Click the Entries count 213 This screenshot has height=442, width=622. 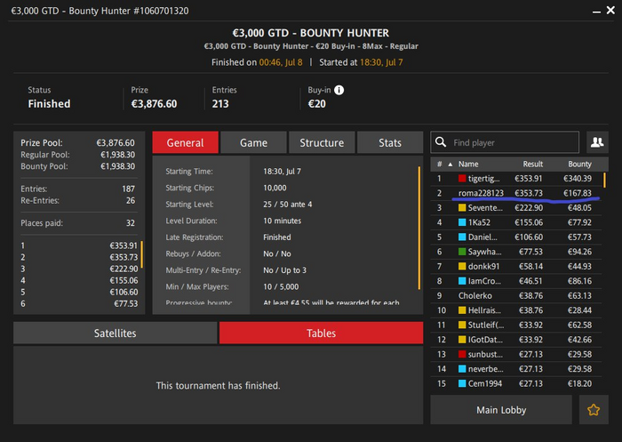pyautogui.click(x=220, y=104)
